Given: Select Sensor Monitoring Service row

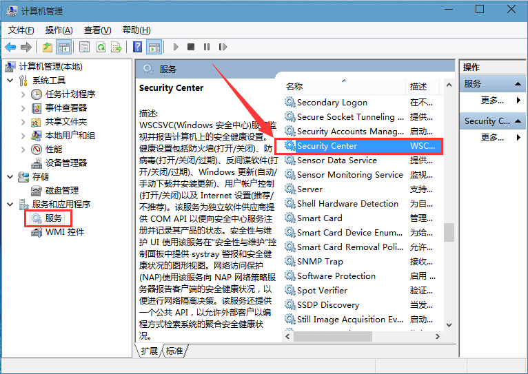Looking at the screenshot, I should point(363,175).
